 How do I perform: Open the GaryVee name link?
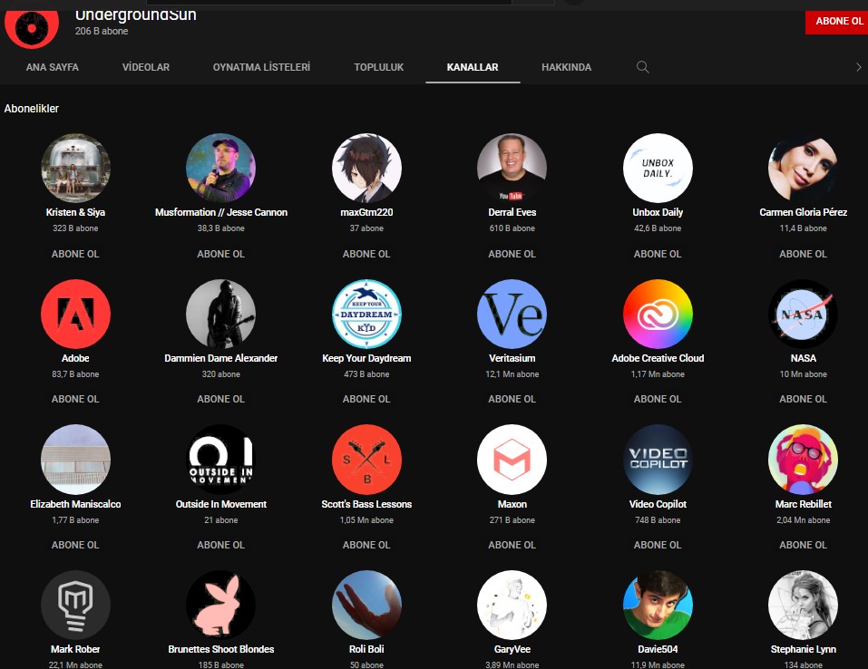point(512,649)
